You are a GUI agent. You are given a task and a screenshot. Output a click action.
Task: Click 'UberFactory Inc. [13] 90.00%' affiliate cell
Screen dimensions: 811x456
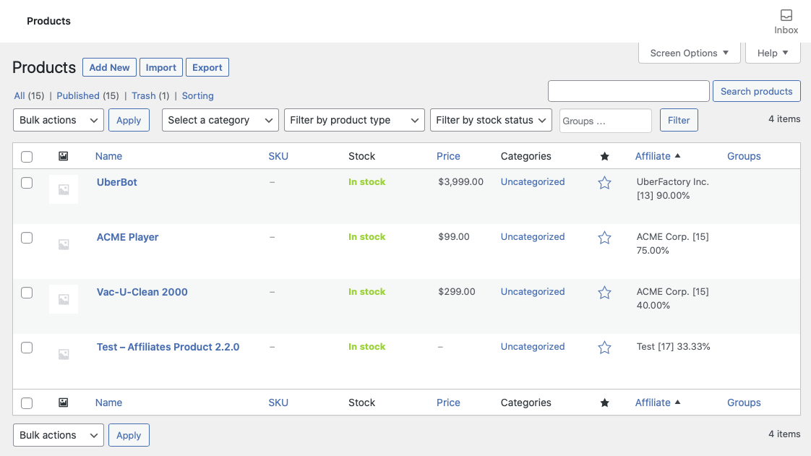672,189
